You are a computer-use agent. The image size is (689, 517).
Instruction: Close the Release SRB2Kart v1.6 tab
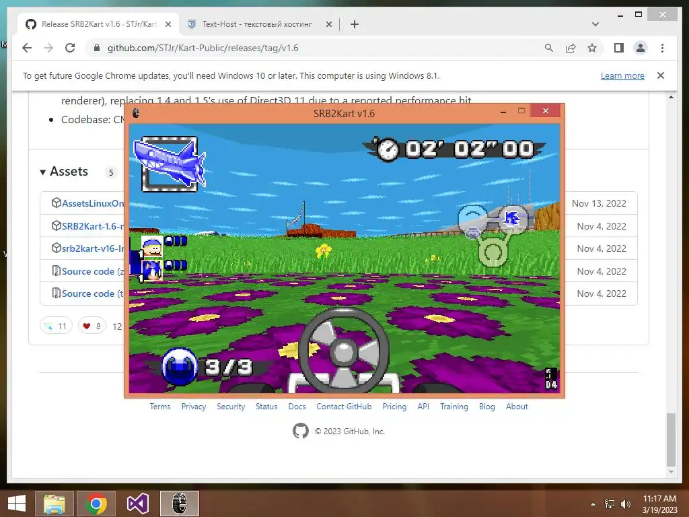tap(168, 24)
